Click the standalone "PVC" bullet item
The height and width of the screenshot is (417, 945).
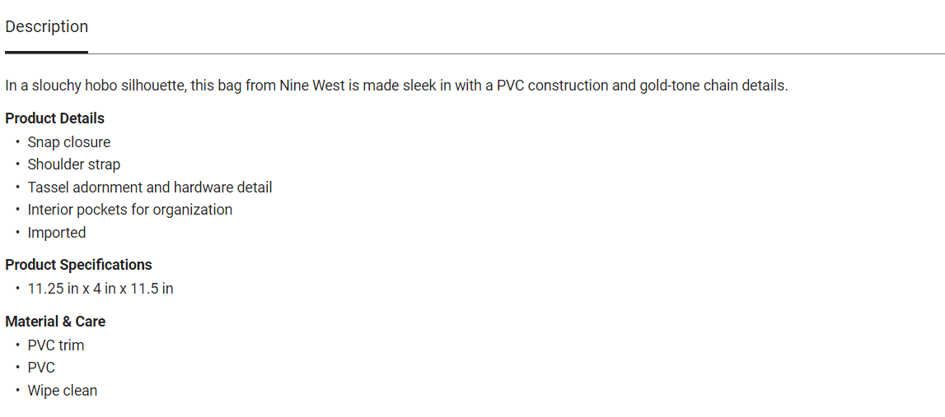click(41, 368)
